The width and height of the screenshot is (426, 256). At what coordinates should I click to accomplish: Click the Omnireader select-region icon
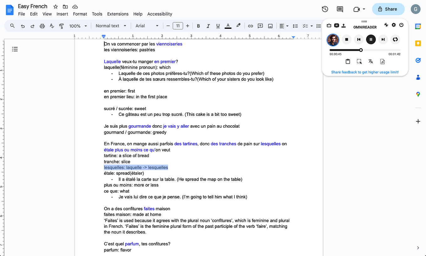tap(359, 62)
